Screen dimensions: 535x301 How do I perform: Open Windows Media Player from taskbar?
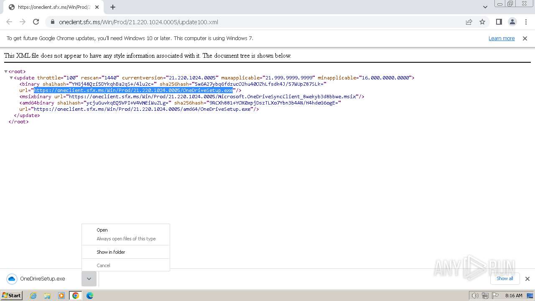pyautogui.click(x=61, y=296)
